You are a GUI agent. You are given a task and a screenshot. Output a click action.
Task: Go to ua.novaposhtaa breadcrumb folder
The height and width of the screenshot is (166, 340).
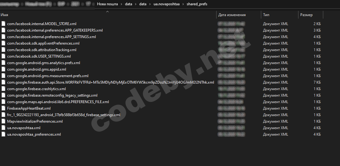point(167,4)
